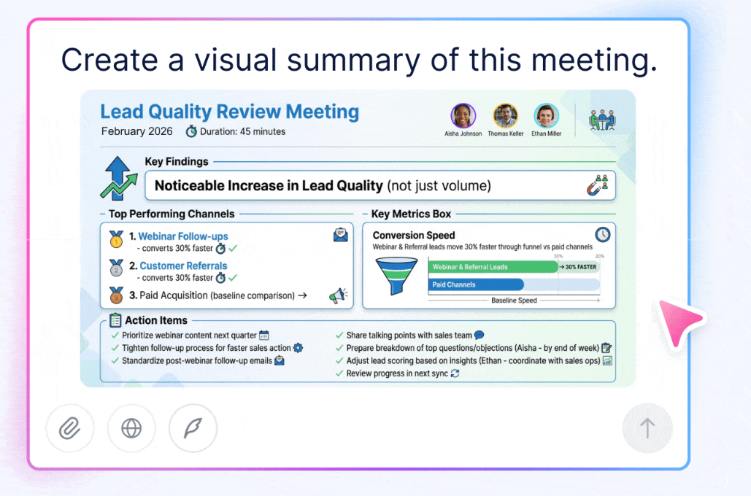Viewport: 751px width, 496px height.
Task: Click the clipboard icon beside Action Items
Action: pos(115,319)
